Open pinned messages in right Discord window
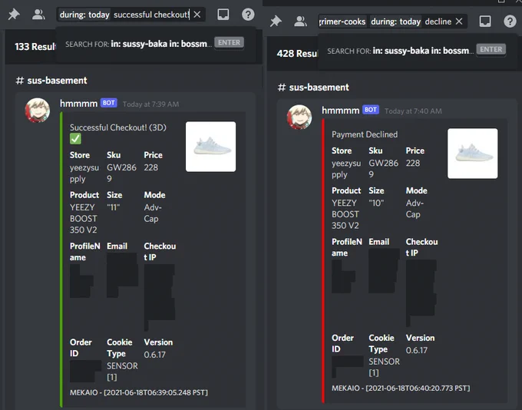Viewport: 522px width, 410px height. click(x=276, y=21)
